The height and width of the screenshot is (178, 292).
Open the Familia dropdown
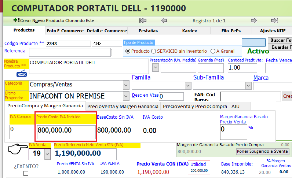click(x=188, y=86)
